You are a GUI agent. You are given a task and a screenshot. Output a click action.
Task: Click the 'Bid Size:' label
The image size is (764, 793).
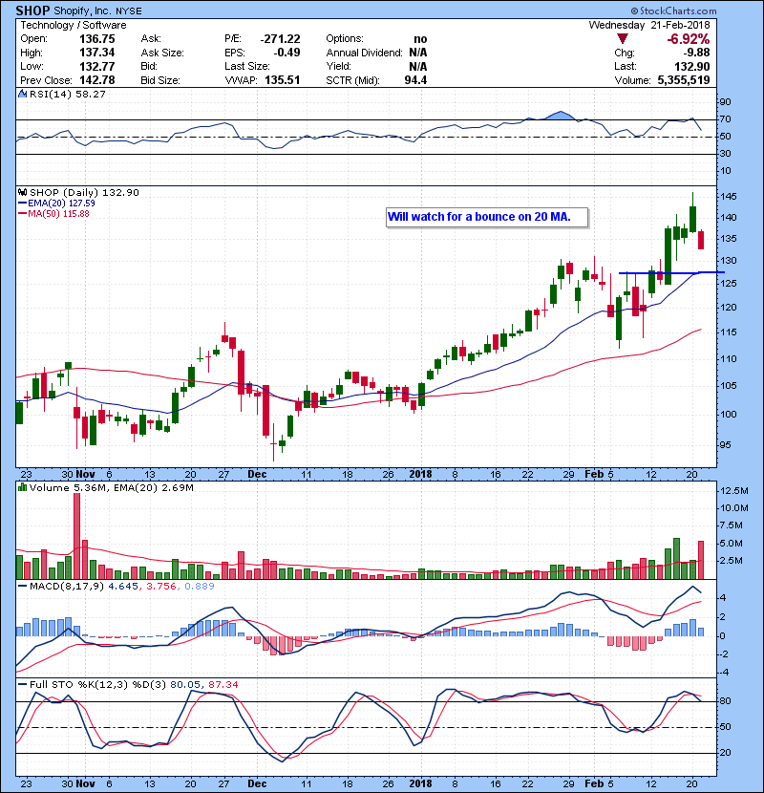tap(160, 80)
